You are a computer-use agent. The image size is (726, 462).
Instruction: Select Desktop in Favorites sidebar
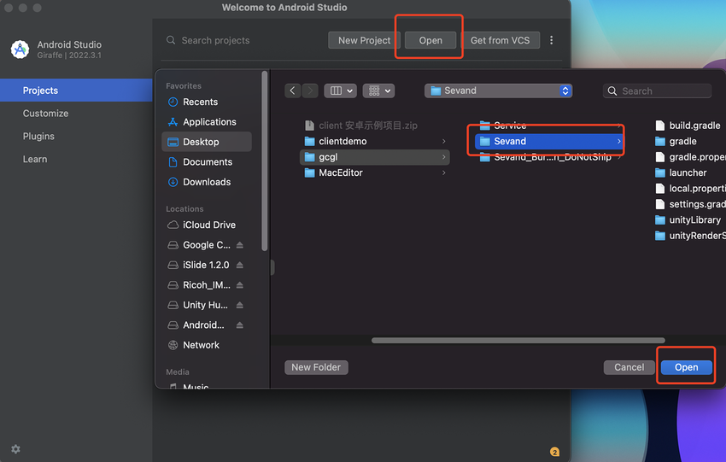207,142
